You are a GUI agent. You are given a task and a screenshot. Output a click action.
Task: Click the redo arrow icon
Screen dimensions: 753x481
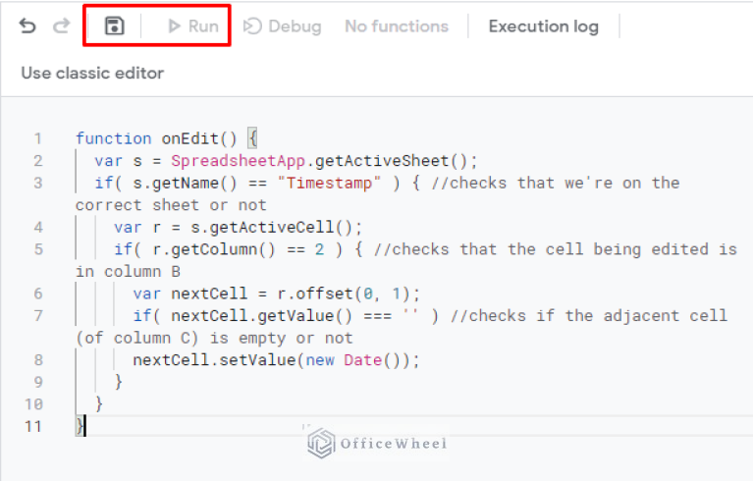62,27
